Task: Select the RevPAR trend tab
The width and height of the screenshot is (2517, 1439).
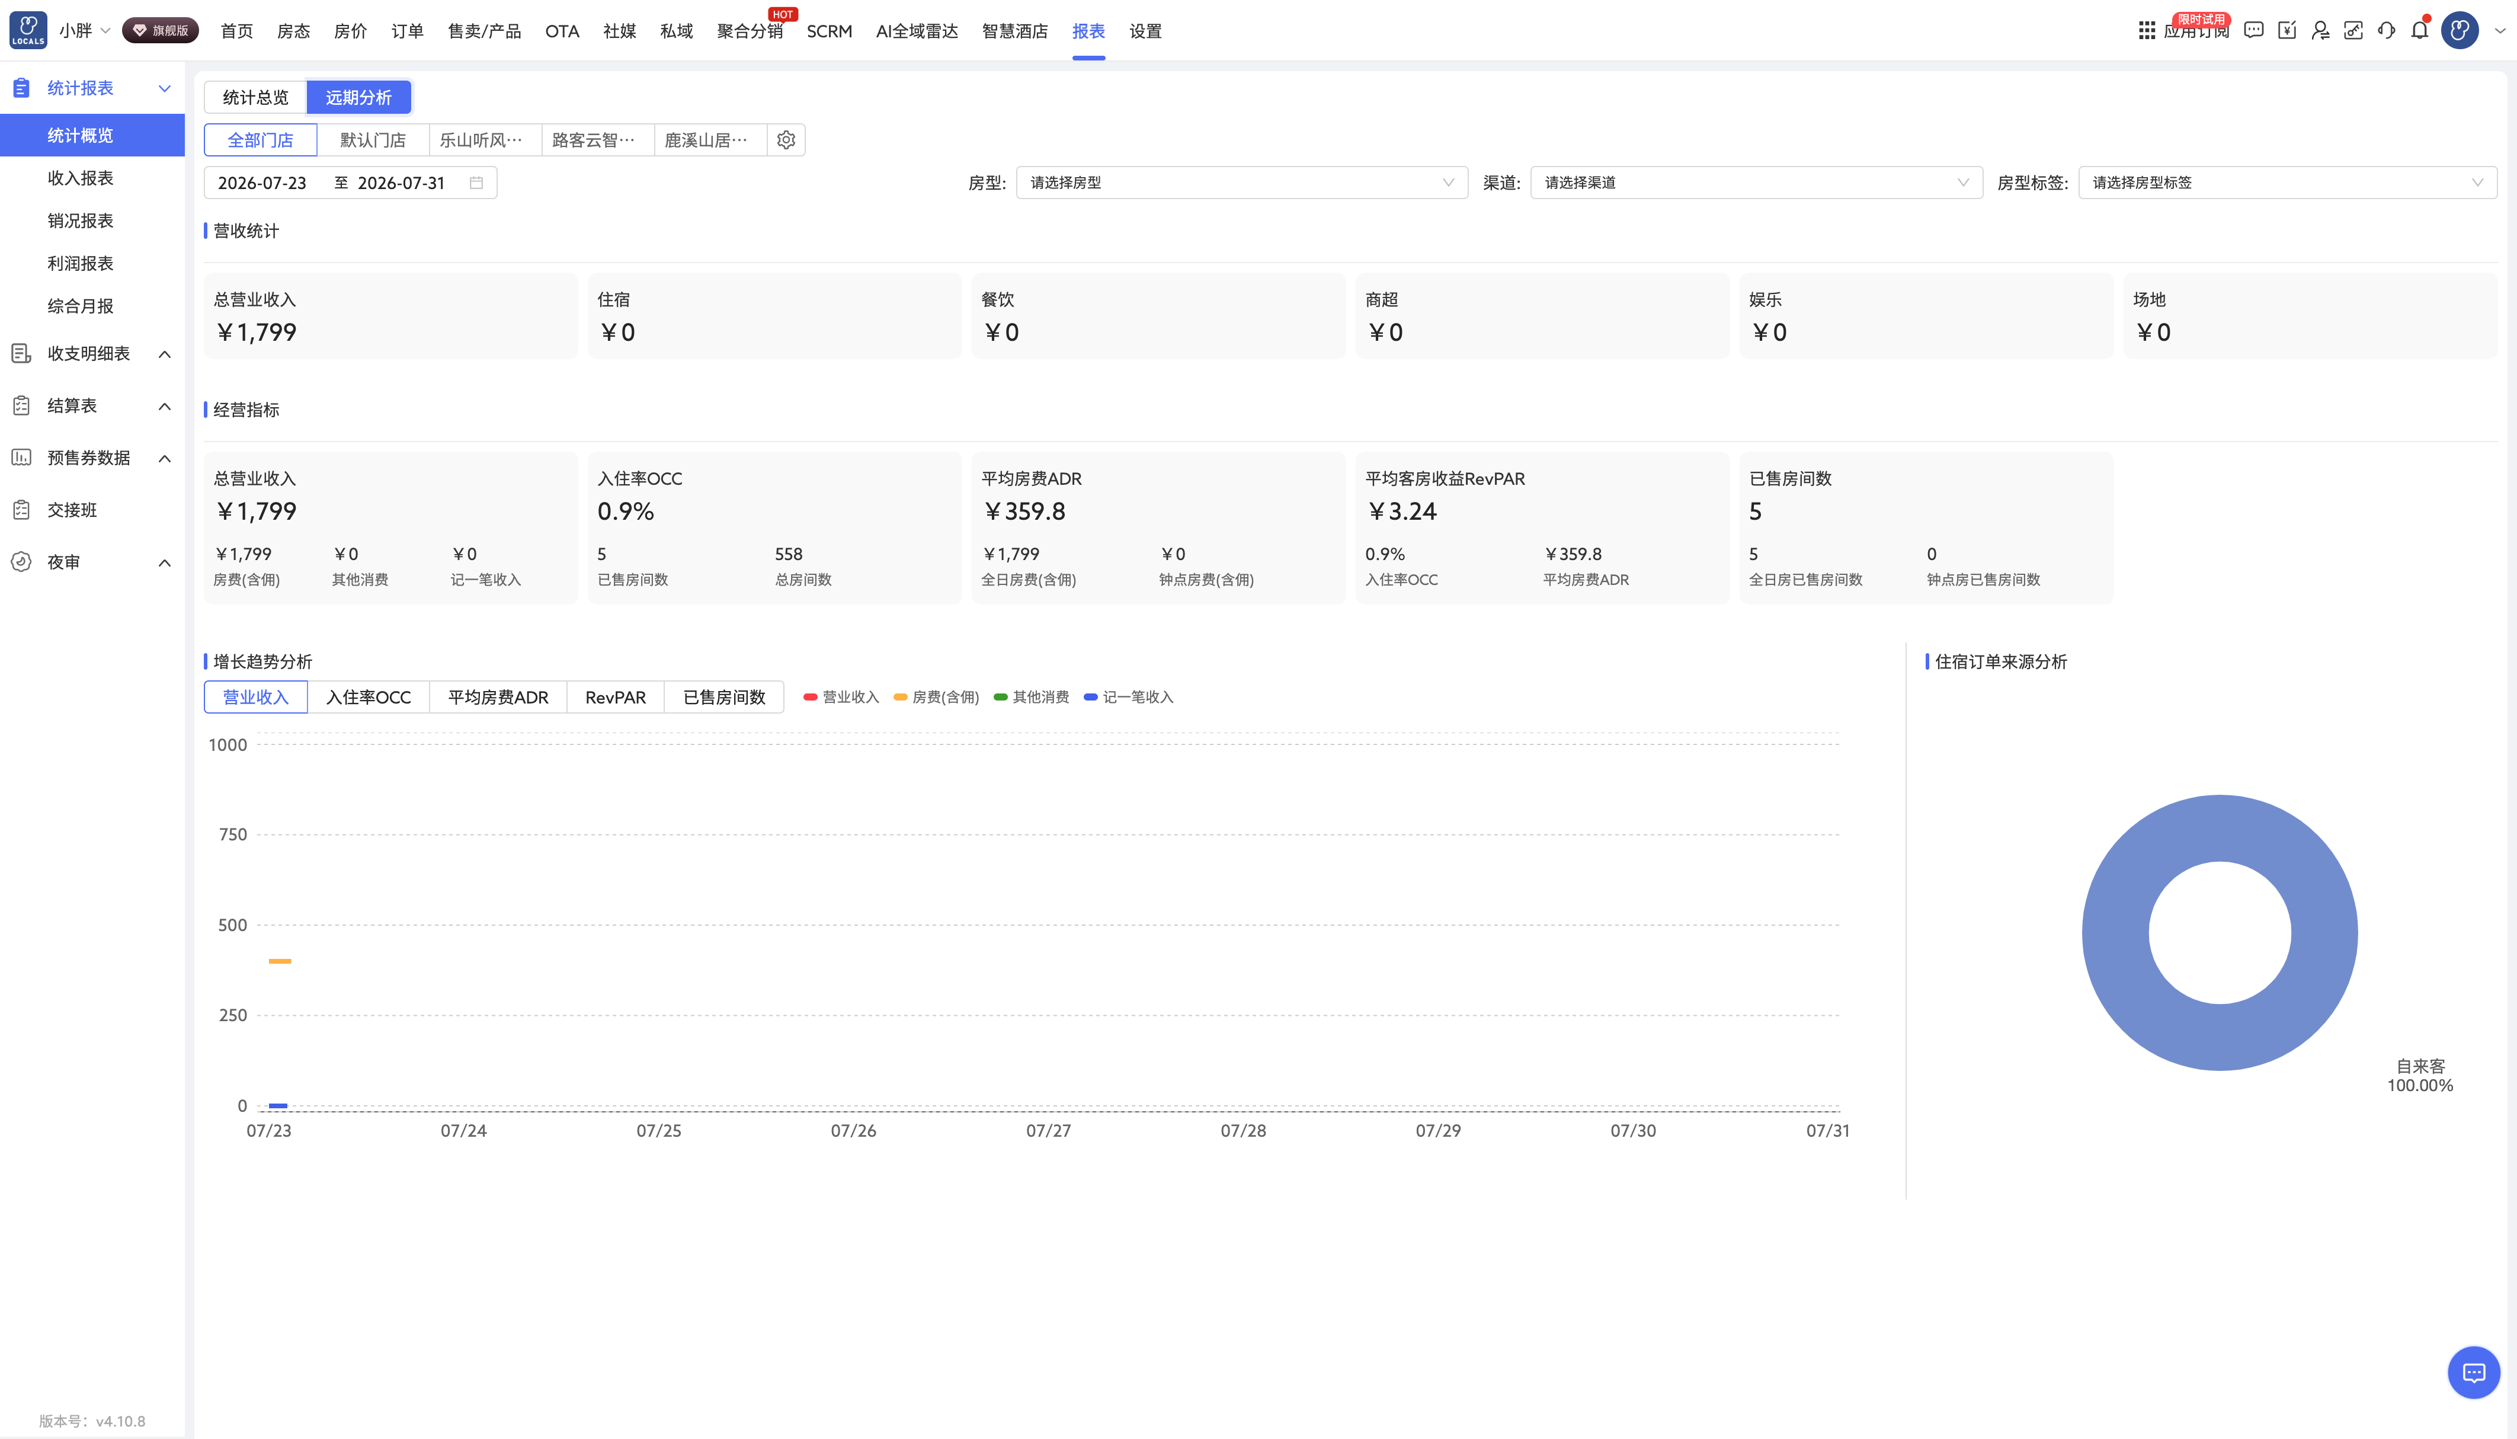Action: coord(616,698)
